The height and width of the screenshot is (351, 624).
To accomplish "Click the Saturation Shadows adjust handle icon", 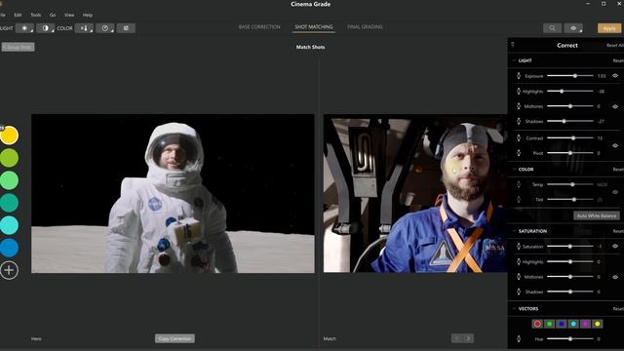I will click(519, 292).
